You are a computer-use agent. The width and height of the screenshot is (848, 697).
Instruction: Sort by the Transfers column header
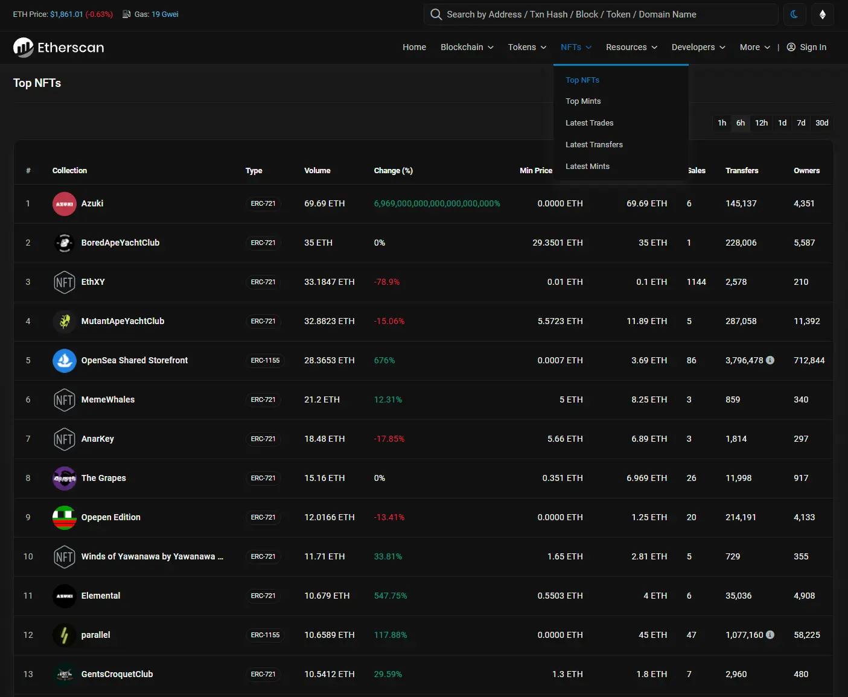click(x=742, y=171)
